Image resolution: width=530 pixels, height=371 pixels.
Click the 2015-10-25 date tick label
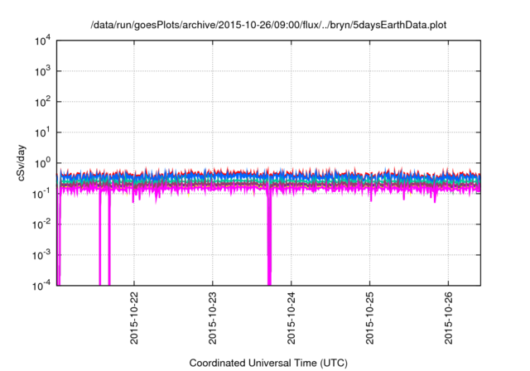click(x=370, y=318)
